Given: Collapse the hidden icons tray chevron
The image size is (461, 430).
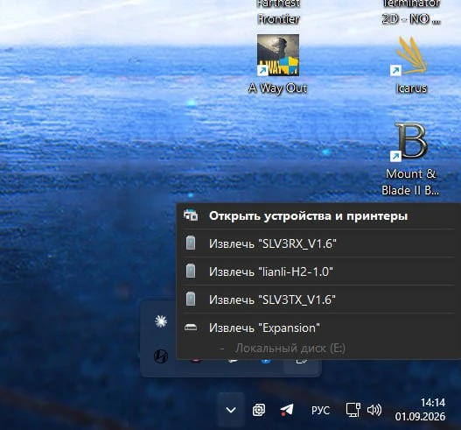Looking at the screenshot, I should point(231,410).
